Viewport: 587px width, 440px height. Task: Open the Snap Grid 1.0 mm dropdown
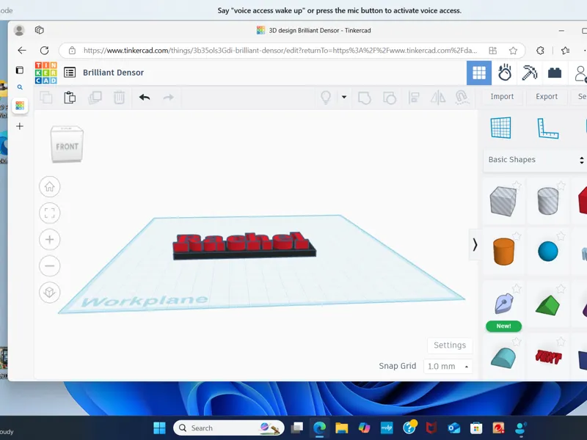pyautogui.click(x=448, y=366)
